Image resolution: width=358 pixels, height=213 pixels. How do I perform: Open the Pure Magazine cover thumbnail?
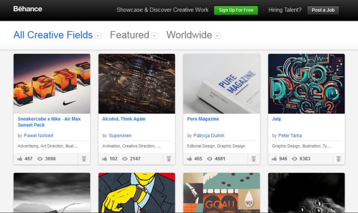click(x=222, y=84)
